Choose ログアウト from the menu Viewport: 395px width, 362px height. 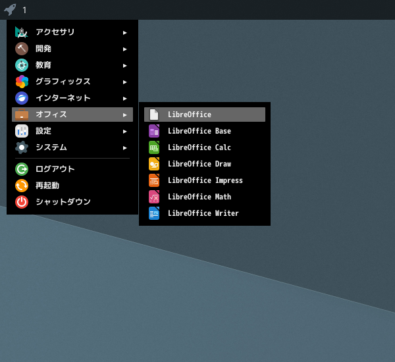[72, 169]
